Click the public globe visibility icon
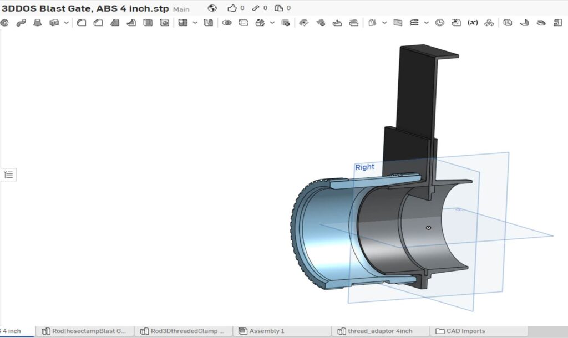This screenshot has height=338, width=568. click(x=212, y=8)
